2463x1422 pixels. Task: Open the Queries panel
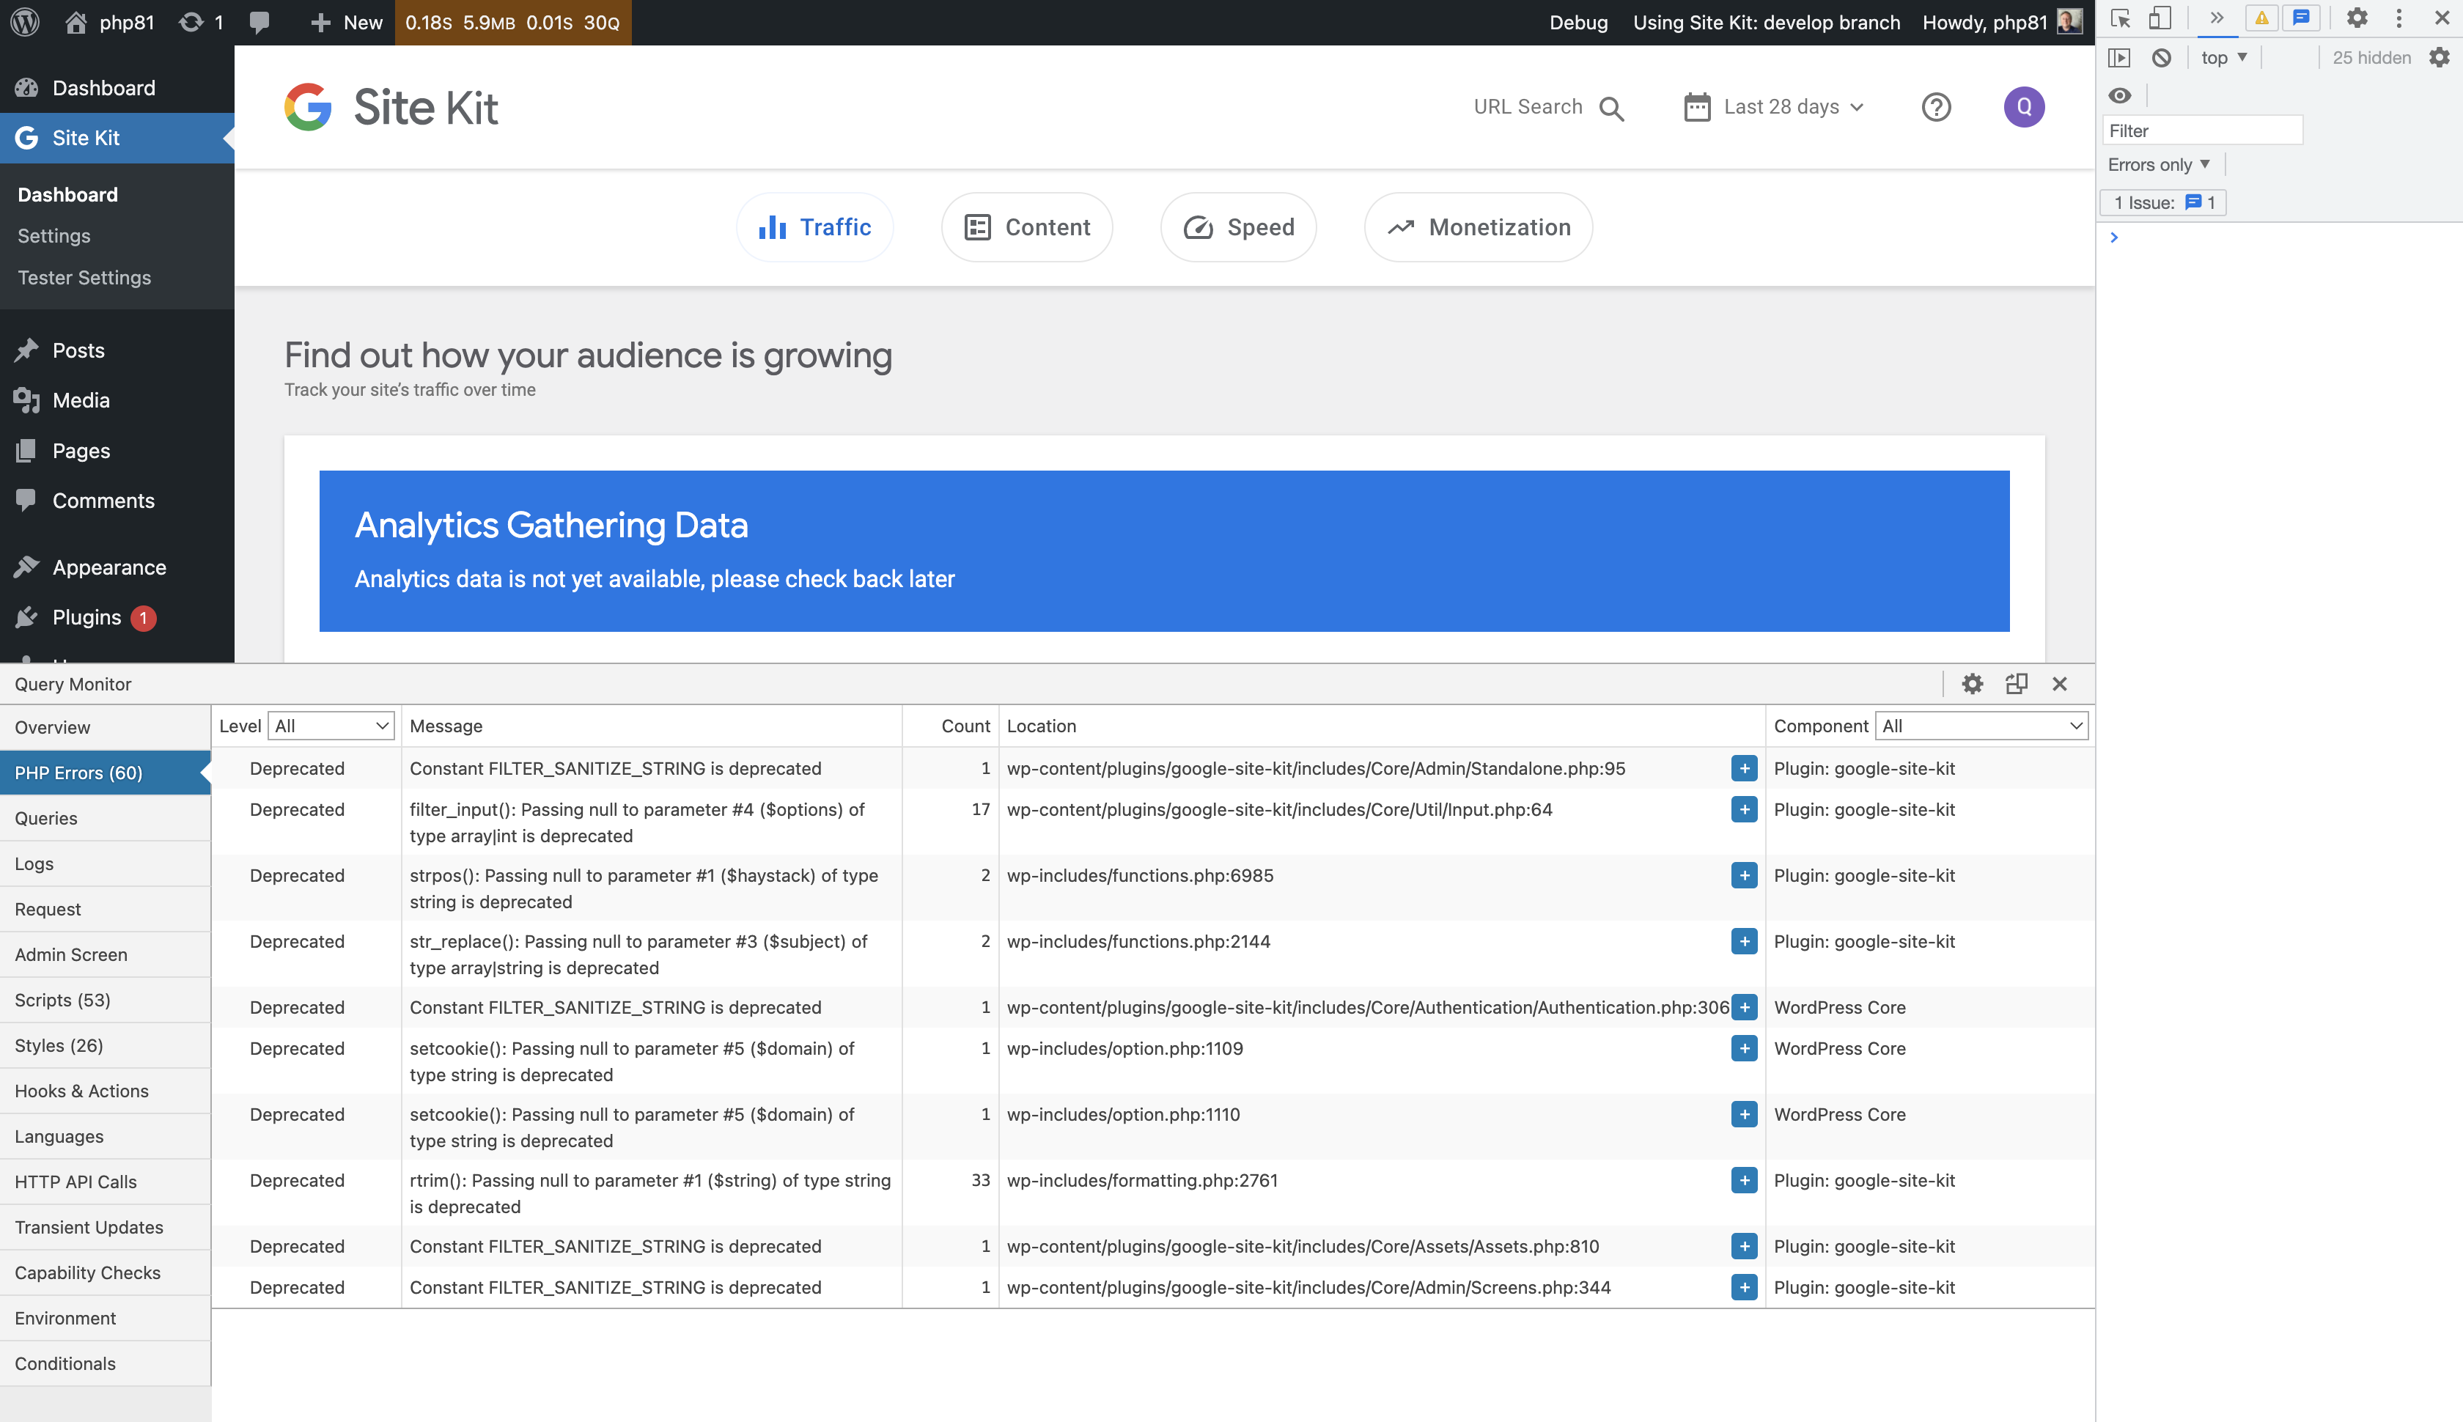click(106, 817)
